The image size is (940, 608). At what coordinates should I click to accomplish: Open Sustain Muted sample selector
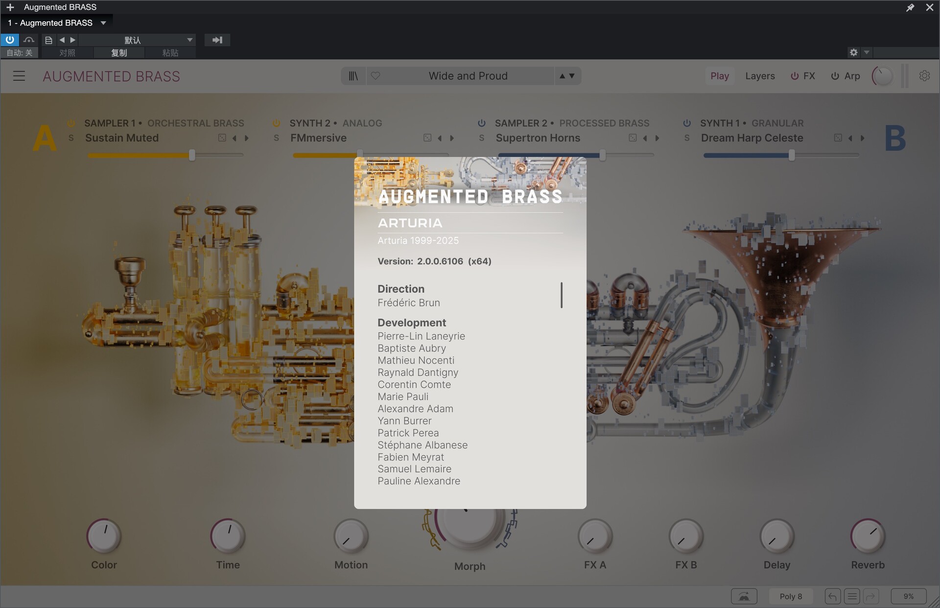point(122,138)
